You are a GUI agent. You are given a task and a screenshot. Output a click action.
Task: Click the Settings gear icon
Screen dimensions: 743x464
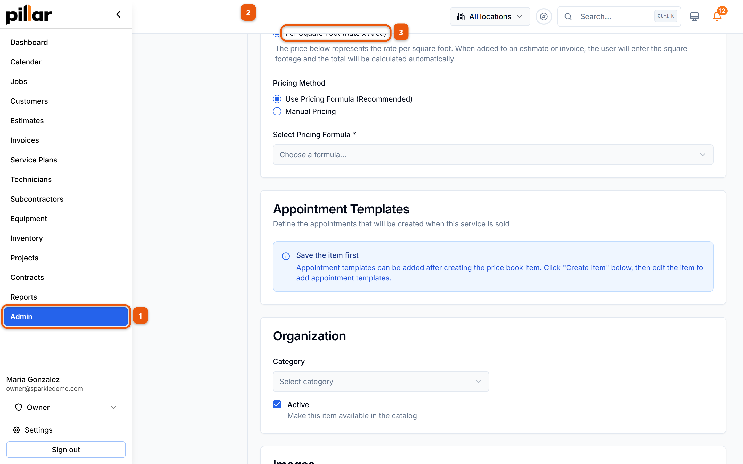pos(17,430)
